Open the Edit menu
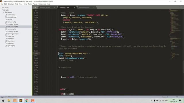The image size is (184, 103). pos(5,4)
